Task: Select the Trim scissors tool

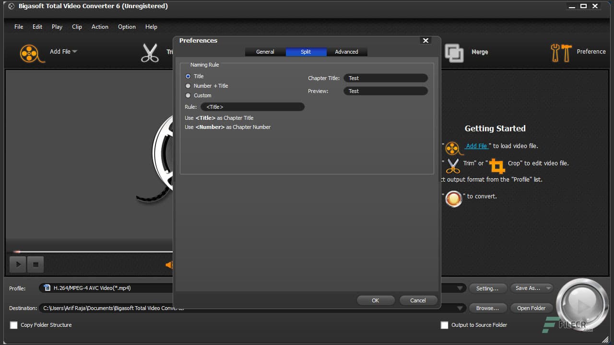Action: 150,53
